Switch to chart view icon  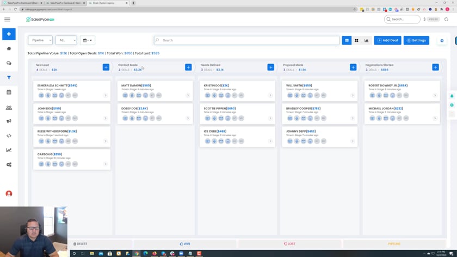coord(366,40)
